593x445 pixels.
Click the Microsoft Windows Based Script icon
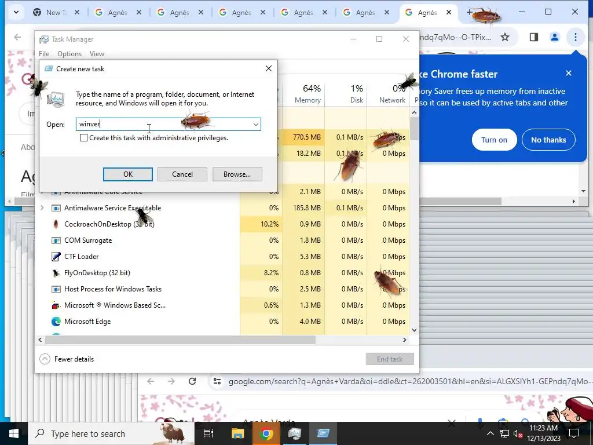pyautogui.click(x=56, y=305)
